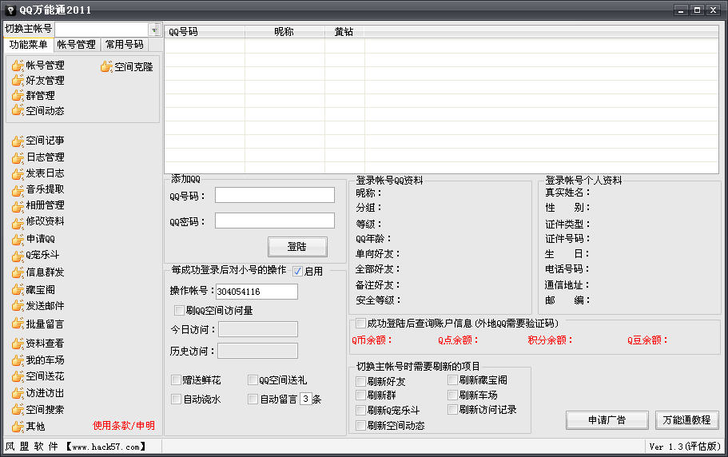
Task: Open 申请QQ hand icon
Action: point(18,240)
